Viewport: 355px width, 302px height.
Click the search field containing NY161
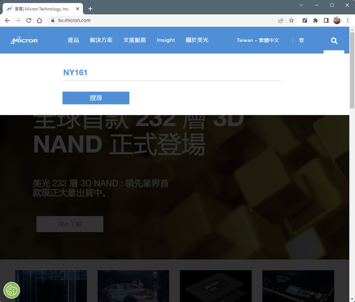[x=172, y=73]
